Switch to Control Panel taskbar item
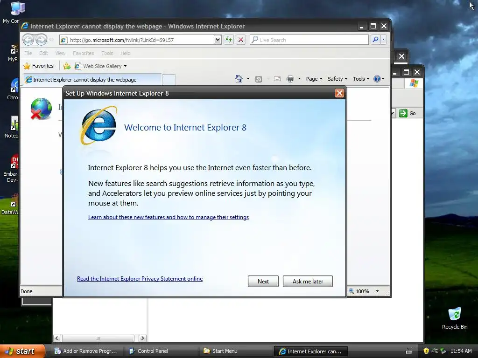 click(161, 351)
